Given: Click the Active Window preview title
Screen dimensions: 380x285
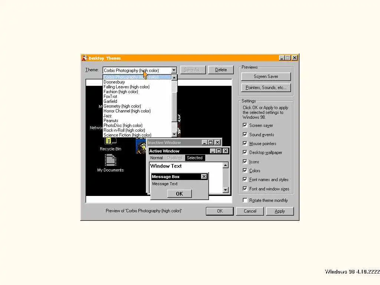Looking at the screenshot, I should point(164,151).
